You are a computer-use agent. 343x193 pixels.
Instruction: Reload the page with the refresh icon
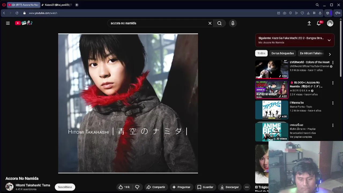click(17, 13)
